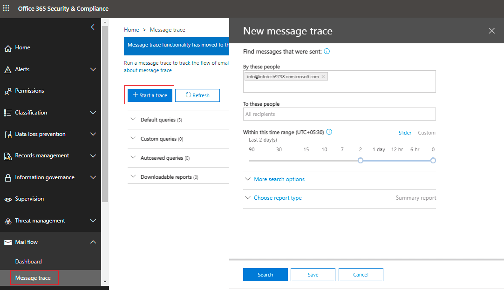
Task: Click the Threat management biohazard icon
Action: pyautogui.click(x=7, y=221)
